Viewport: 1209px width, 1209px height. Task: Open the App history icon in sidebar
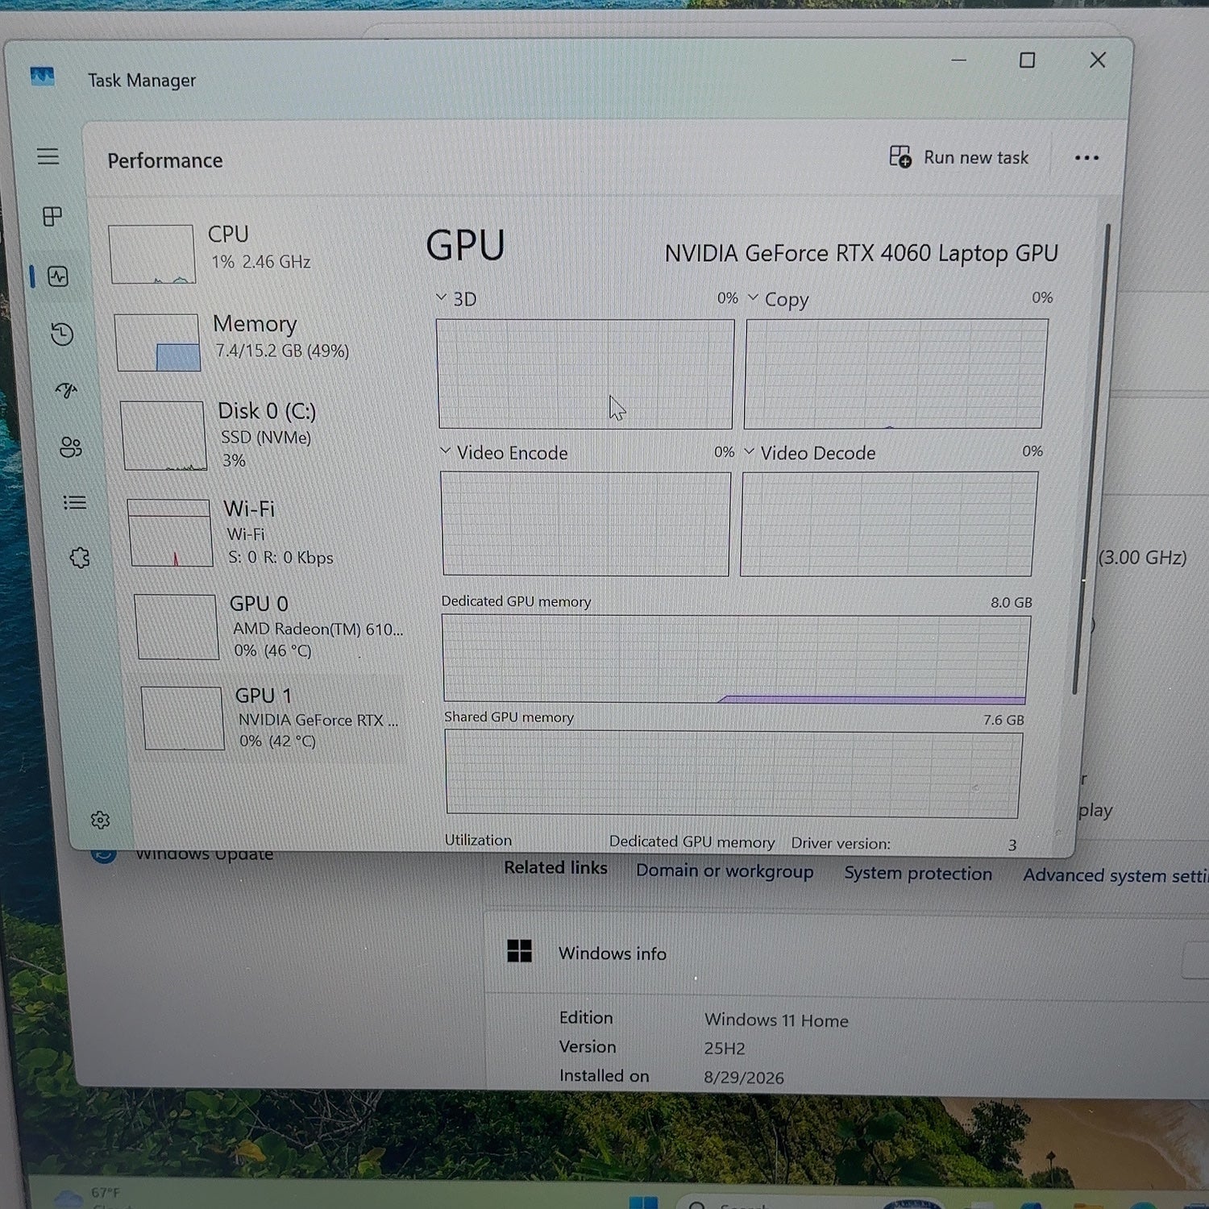tap(62, 334)
